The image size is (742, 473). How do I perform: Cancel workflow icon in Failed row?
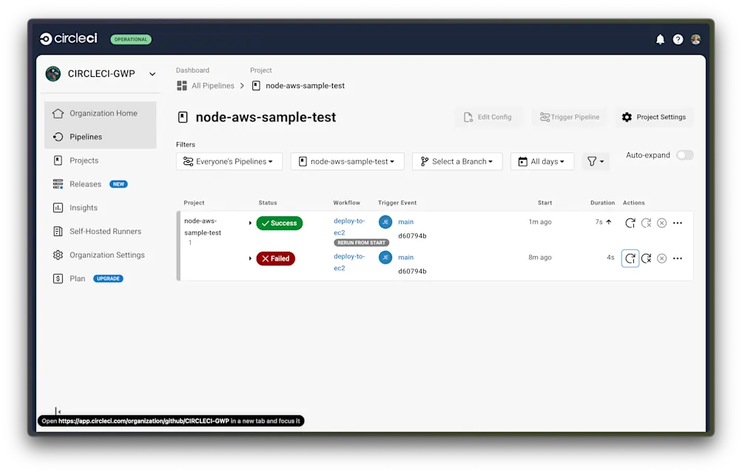point(661,258)
